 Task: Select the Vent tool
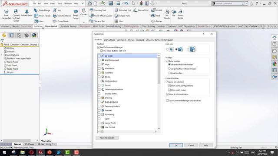119,21
